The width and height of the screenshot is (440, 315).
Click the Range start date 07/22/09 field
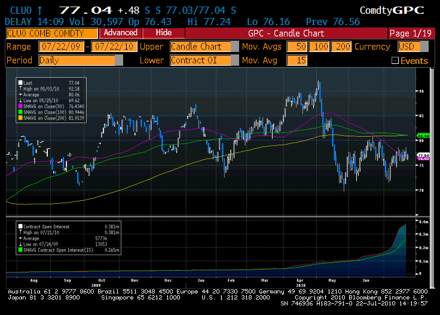coord(62,47)
